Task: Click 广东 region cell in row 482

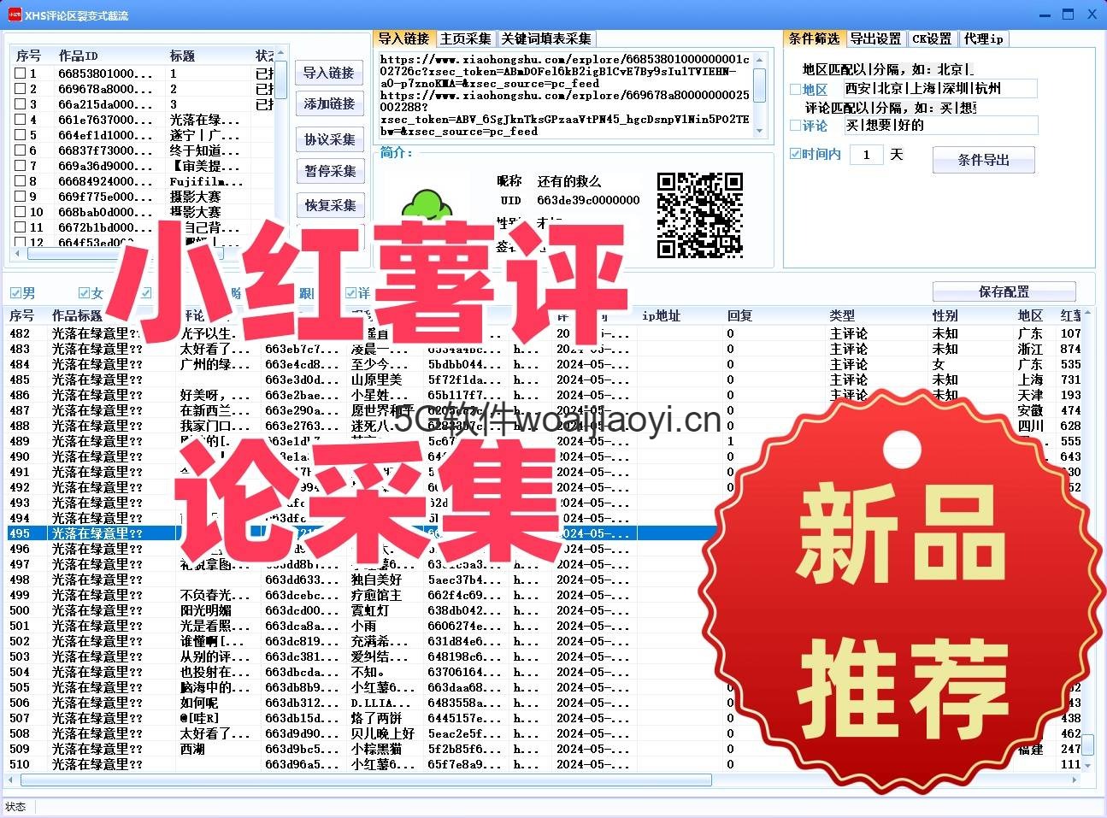Action: click(1030, 333)
